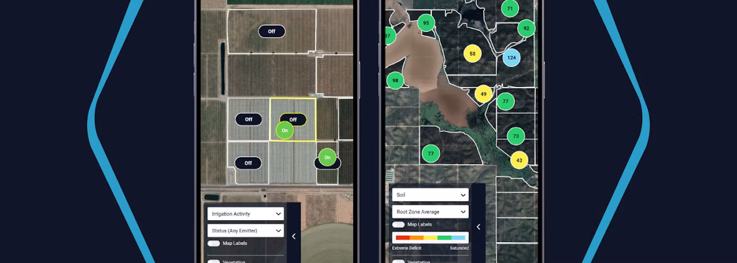
Task: Click the light blue segment of the soil legend
Action: [458, 238]
